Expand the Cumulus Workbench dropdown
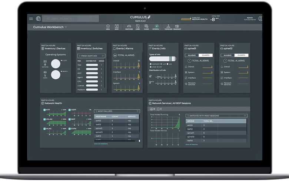The width and height of the screenshot is (289, 181). click(66, 27)
